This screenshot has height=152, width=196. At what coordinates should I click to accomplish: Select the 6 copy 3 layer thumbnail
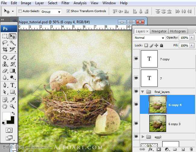tap(158, 124)
